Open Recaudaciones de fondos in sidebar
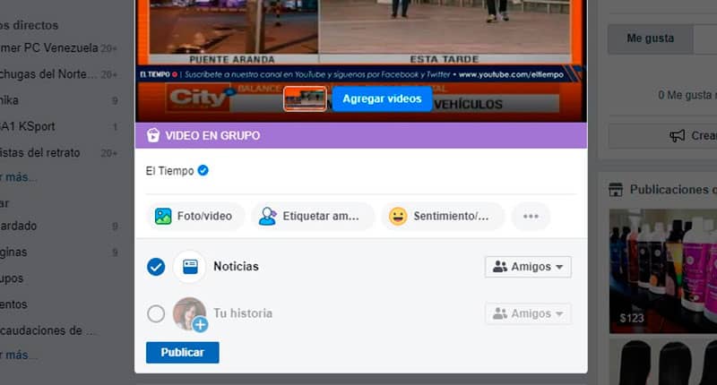717x385 pixels. click(48, 330)
